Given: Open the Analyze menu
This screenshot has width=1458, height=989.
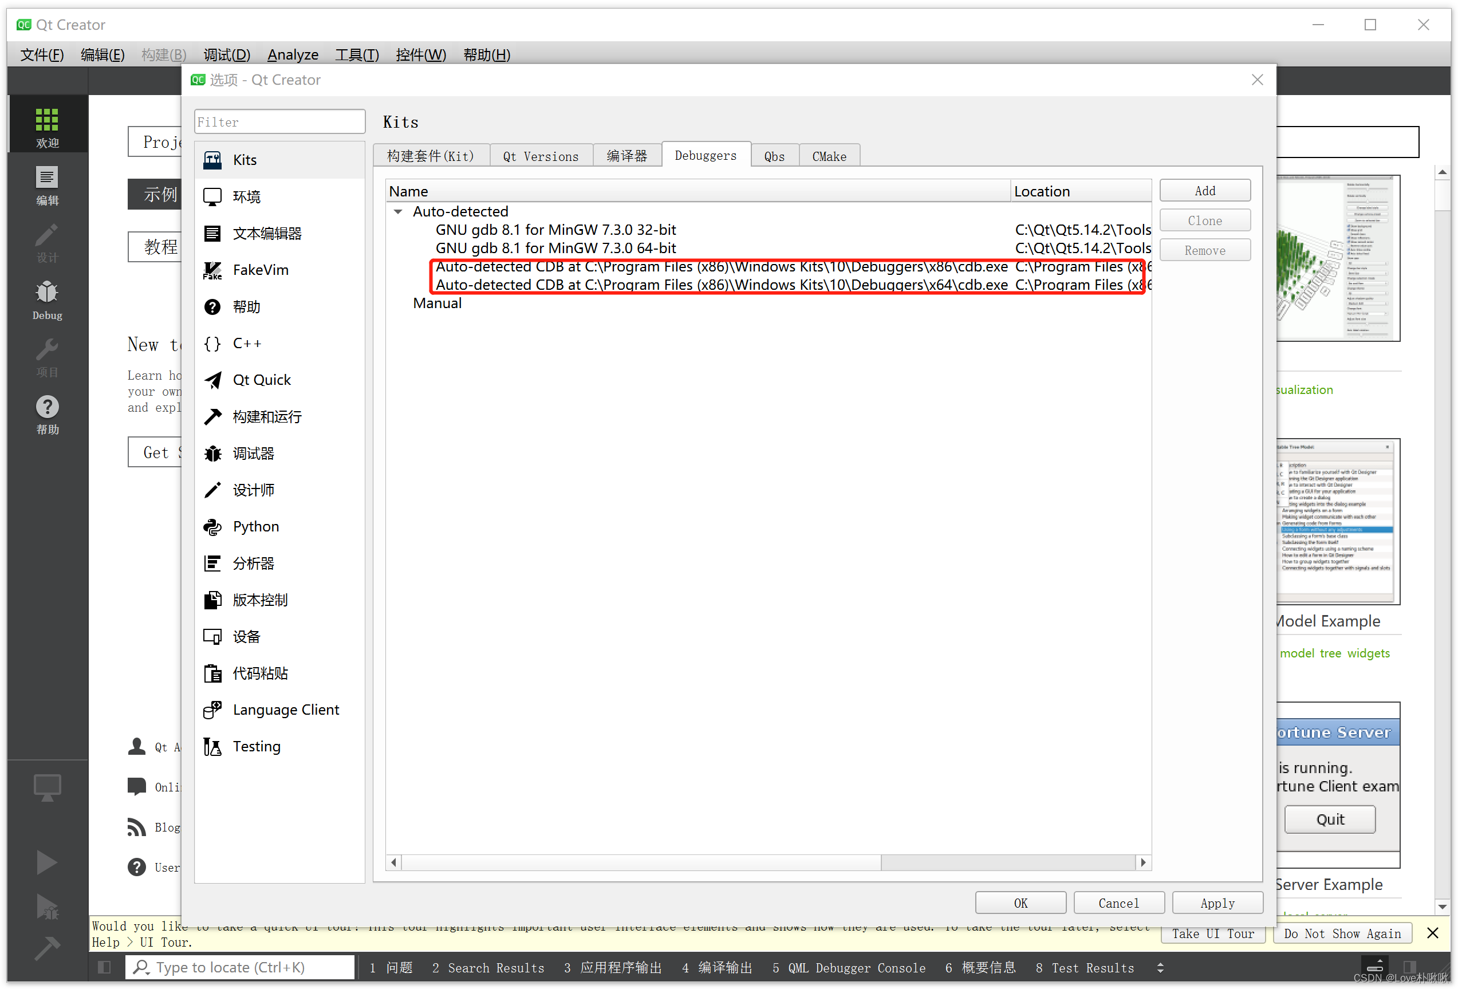Looking at the screenshot, I should [x=293, y=54].
